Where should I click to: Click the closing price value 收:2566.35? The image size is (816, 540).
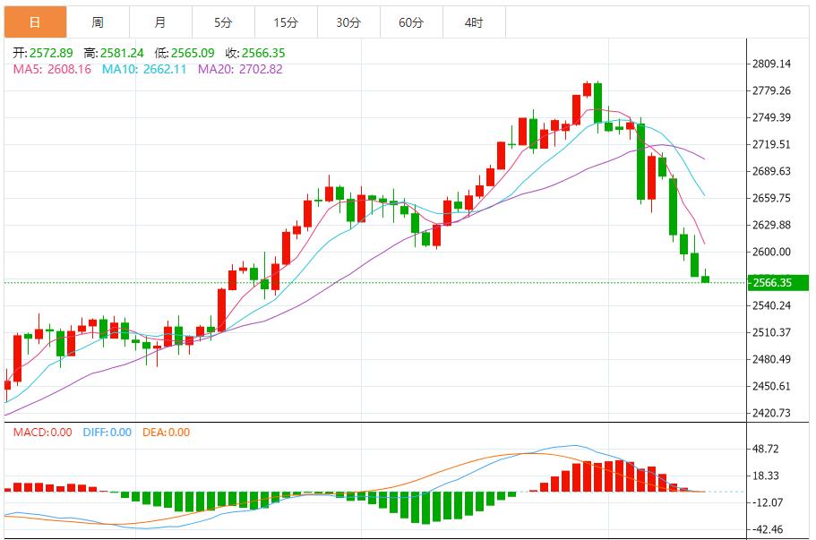point(255,53)
